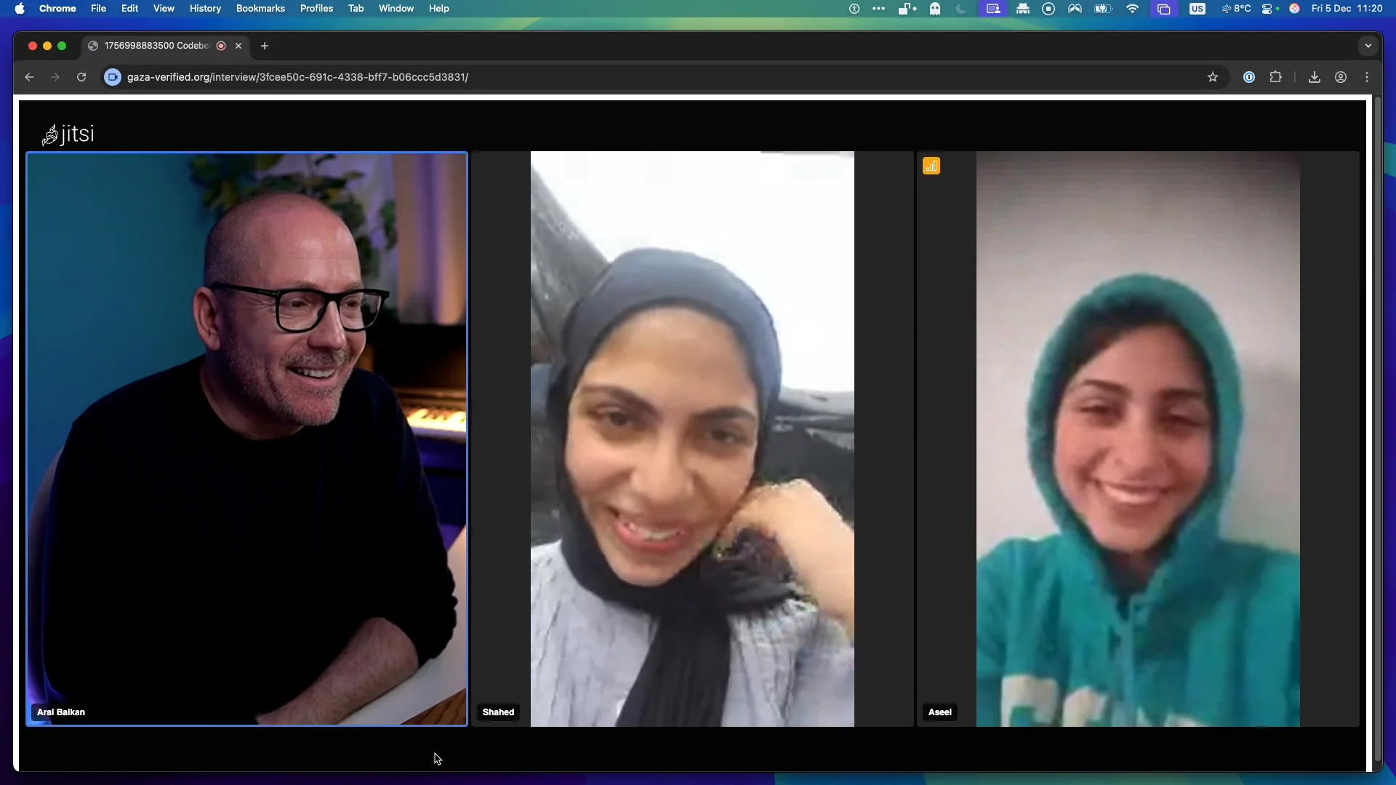The height and width of the screenshot is (785, 1396).
Task: Open the History menu
Action: tap(205, 9)
